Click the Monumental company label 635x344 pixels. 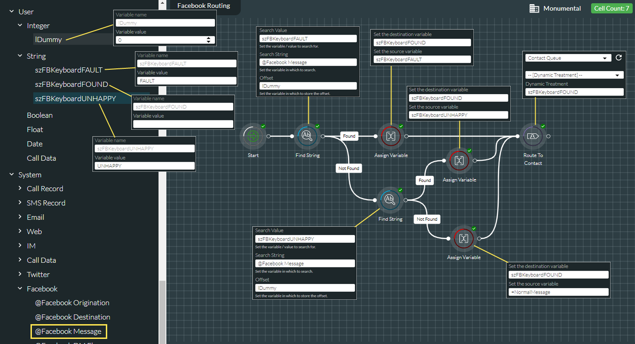[562, 8]
